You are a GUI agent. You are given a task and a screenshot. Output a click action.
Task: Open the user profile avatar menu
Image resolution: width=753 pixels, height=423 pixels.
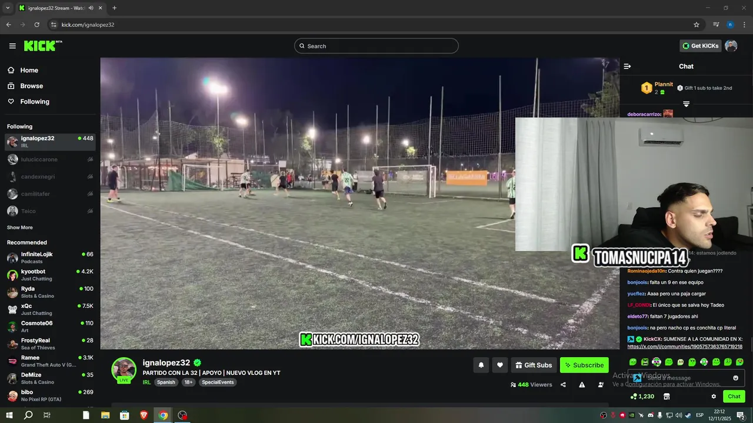pyautogui.click(x=731, y=46)
